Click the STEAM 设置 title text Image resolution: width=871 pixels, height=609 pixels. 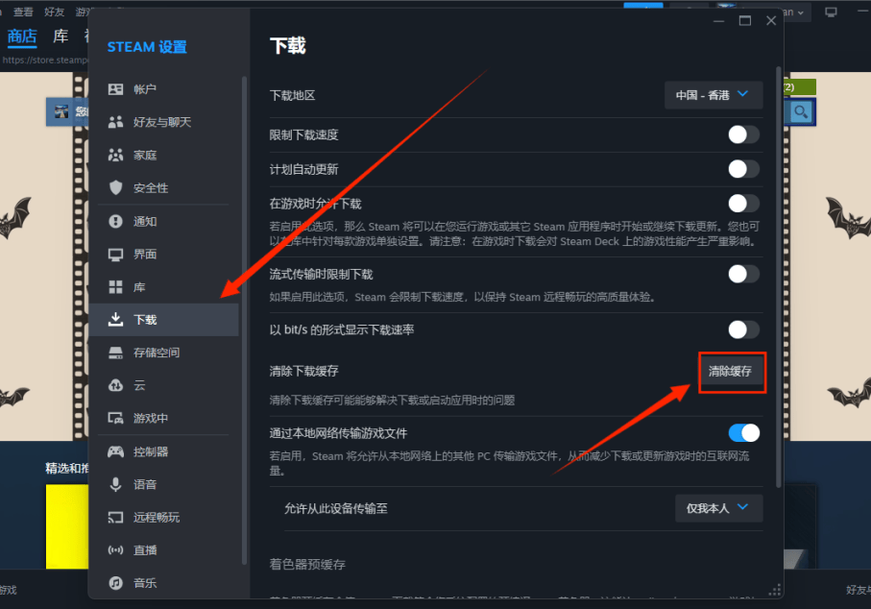pyautogui.click(x=147, y=47)
